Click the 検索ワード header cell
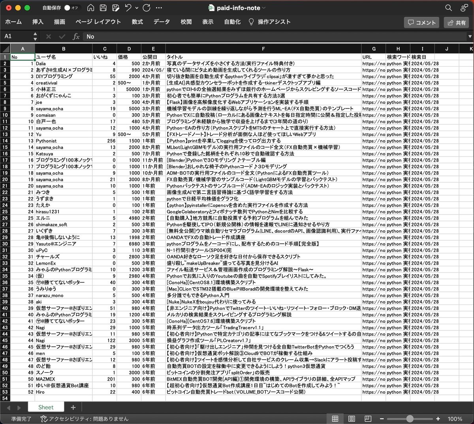The height and width of the screenshot is (424, 474). (x=398, y=57)
